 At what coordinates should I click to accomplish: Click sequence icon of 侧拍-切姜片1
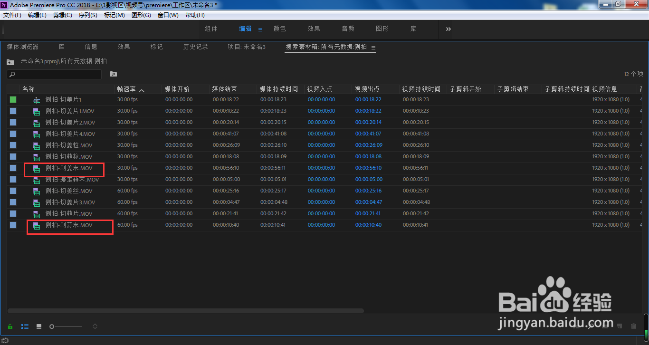[x=37, y=100]
